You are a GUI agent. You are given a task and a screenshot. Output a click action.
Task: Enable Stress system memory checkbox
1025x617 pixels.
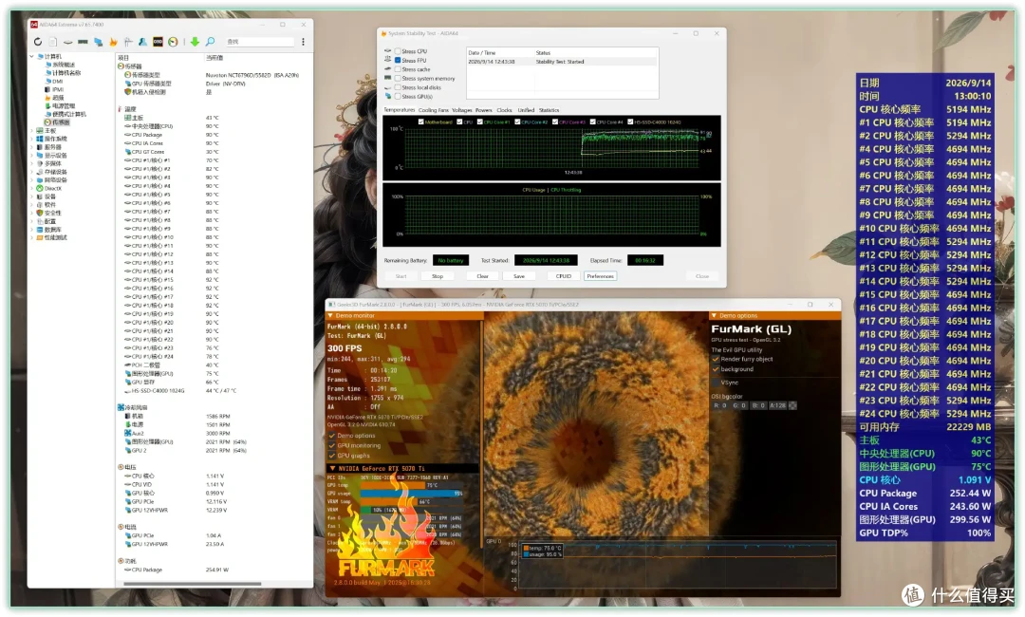398,79
